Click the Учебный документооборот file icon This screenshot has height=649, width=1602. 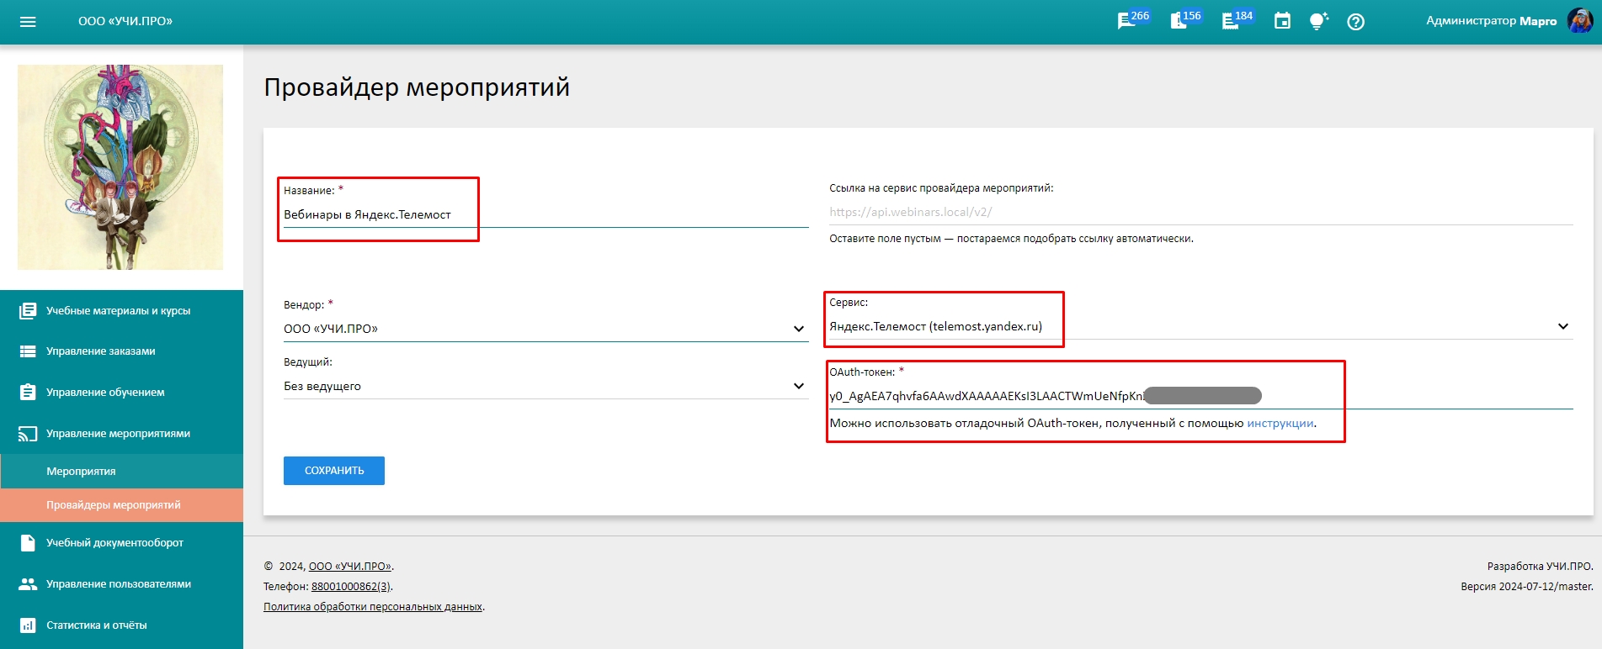[x=28, y=543]
